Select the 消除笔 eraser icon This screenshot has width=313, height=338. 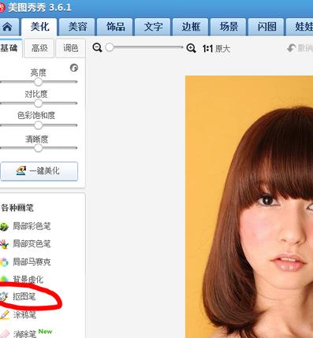(5, 333)
